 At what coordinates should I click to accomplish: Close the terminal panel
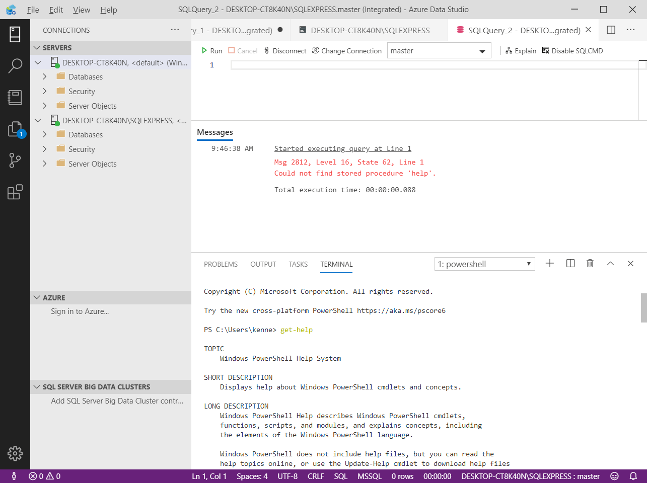point(630,263)
